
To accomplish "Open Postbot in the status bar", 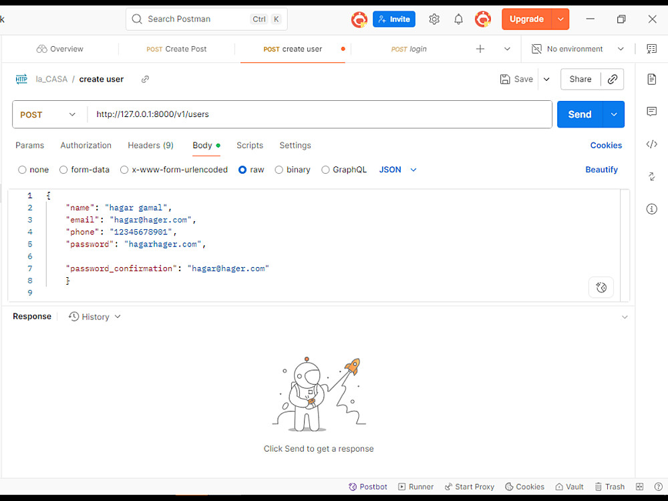I will (x=367, y=486).
